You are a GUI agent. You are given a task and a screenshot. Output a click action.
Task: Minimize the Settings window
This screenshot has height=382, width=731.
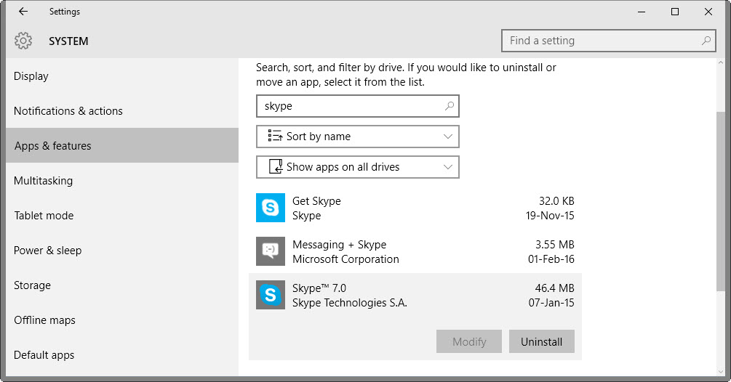[x=642, y=12]
